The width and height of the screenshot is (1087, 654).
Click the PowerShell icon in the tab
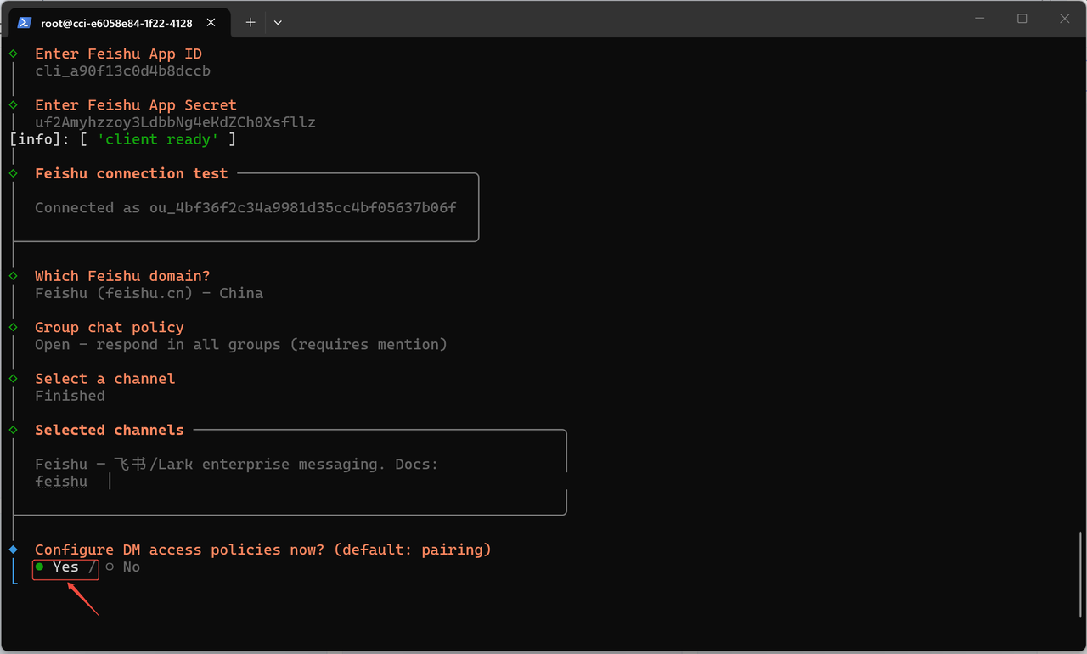click(25, 23)
